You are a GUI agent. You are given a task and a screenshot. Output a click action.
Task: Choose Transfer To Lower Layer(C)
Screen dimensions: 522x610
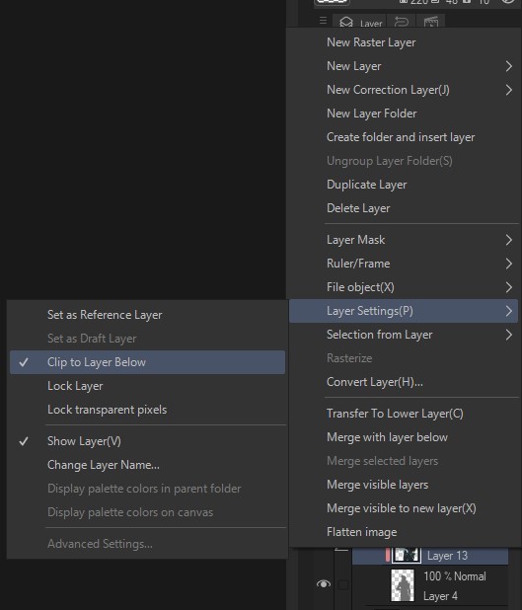[x=404, y=414]
